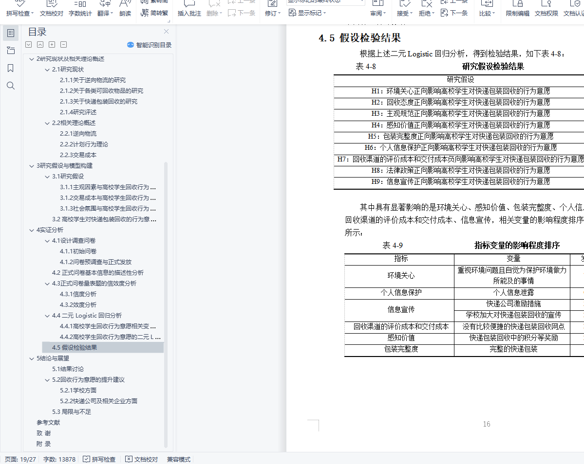Toggle 拼写检查 in the status bar
The image size is (584, 464).
point(99,459)
